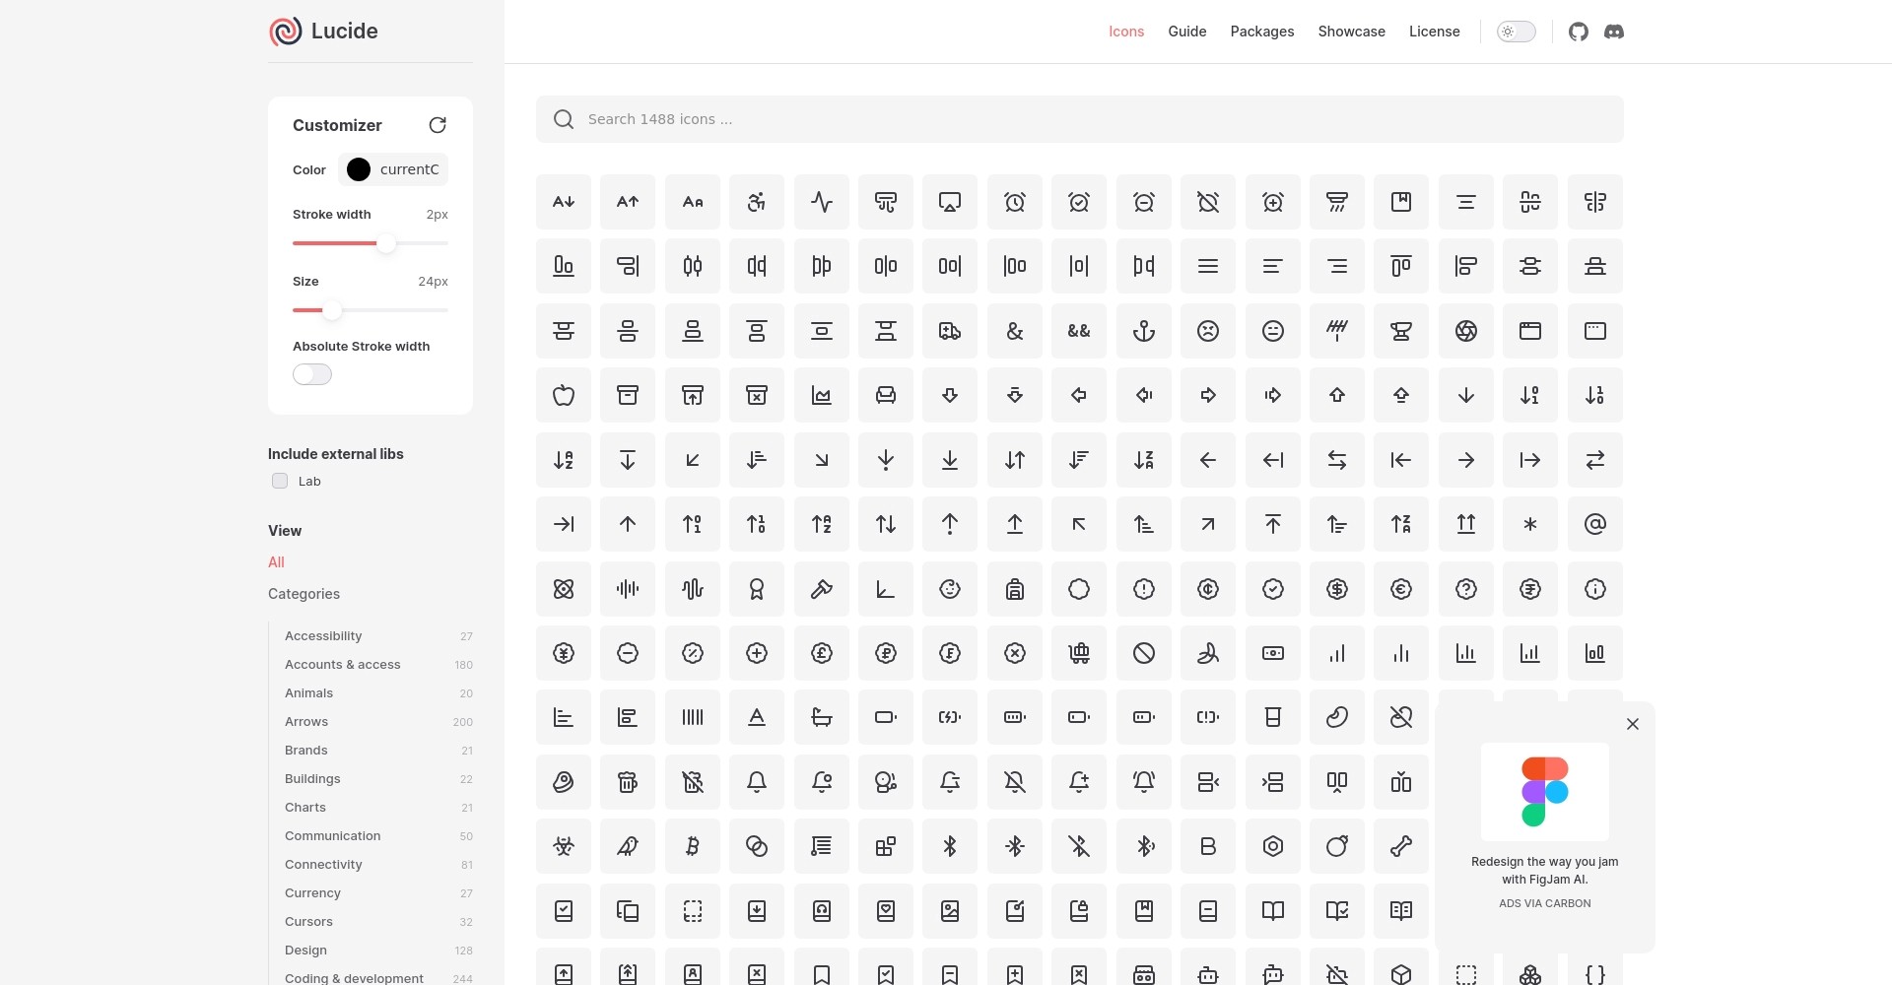Screen dimensions: 1892x985
Task: Select the aperture icon
Action: coord(1466,331)
